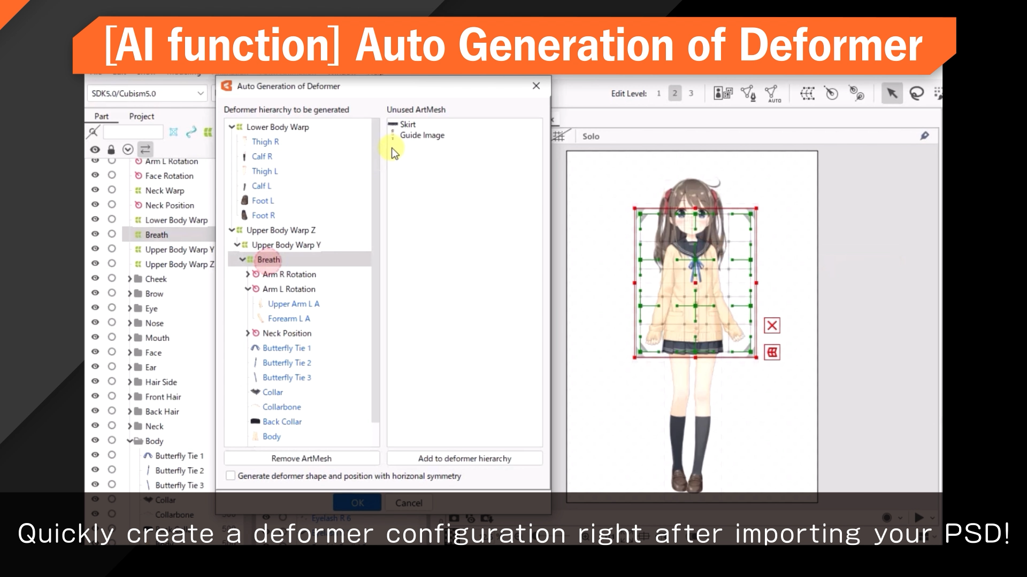Select the Arrow tool in the toolbar
Screen dimensions: 1027x577
[x=891, y=92]
